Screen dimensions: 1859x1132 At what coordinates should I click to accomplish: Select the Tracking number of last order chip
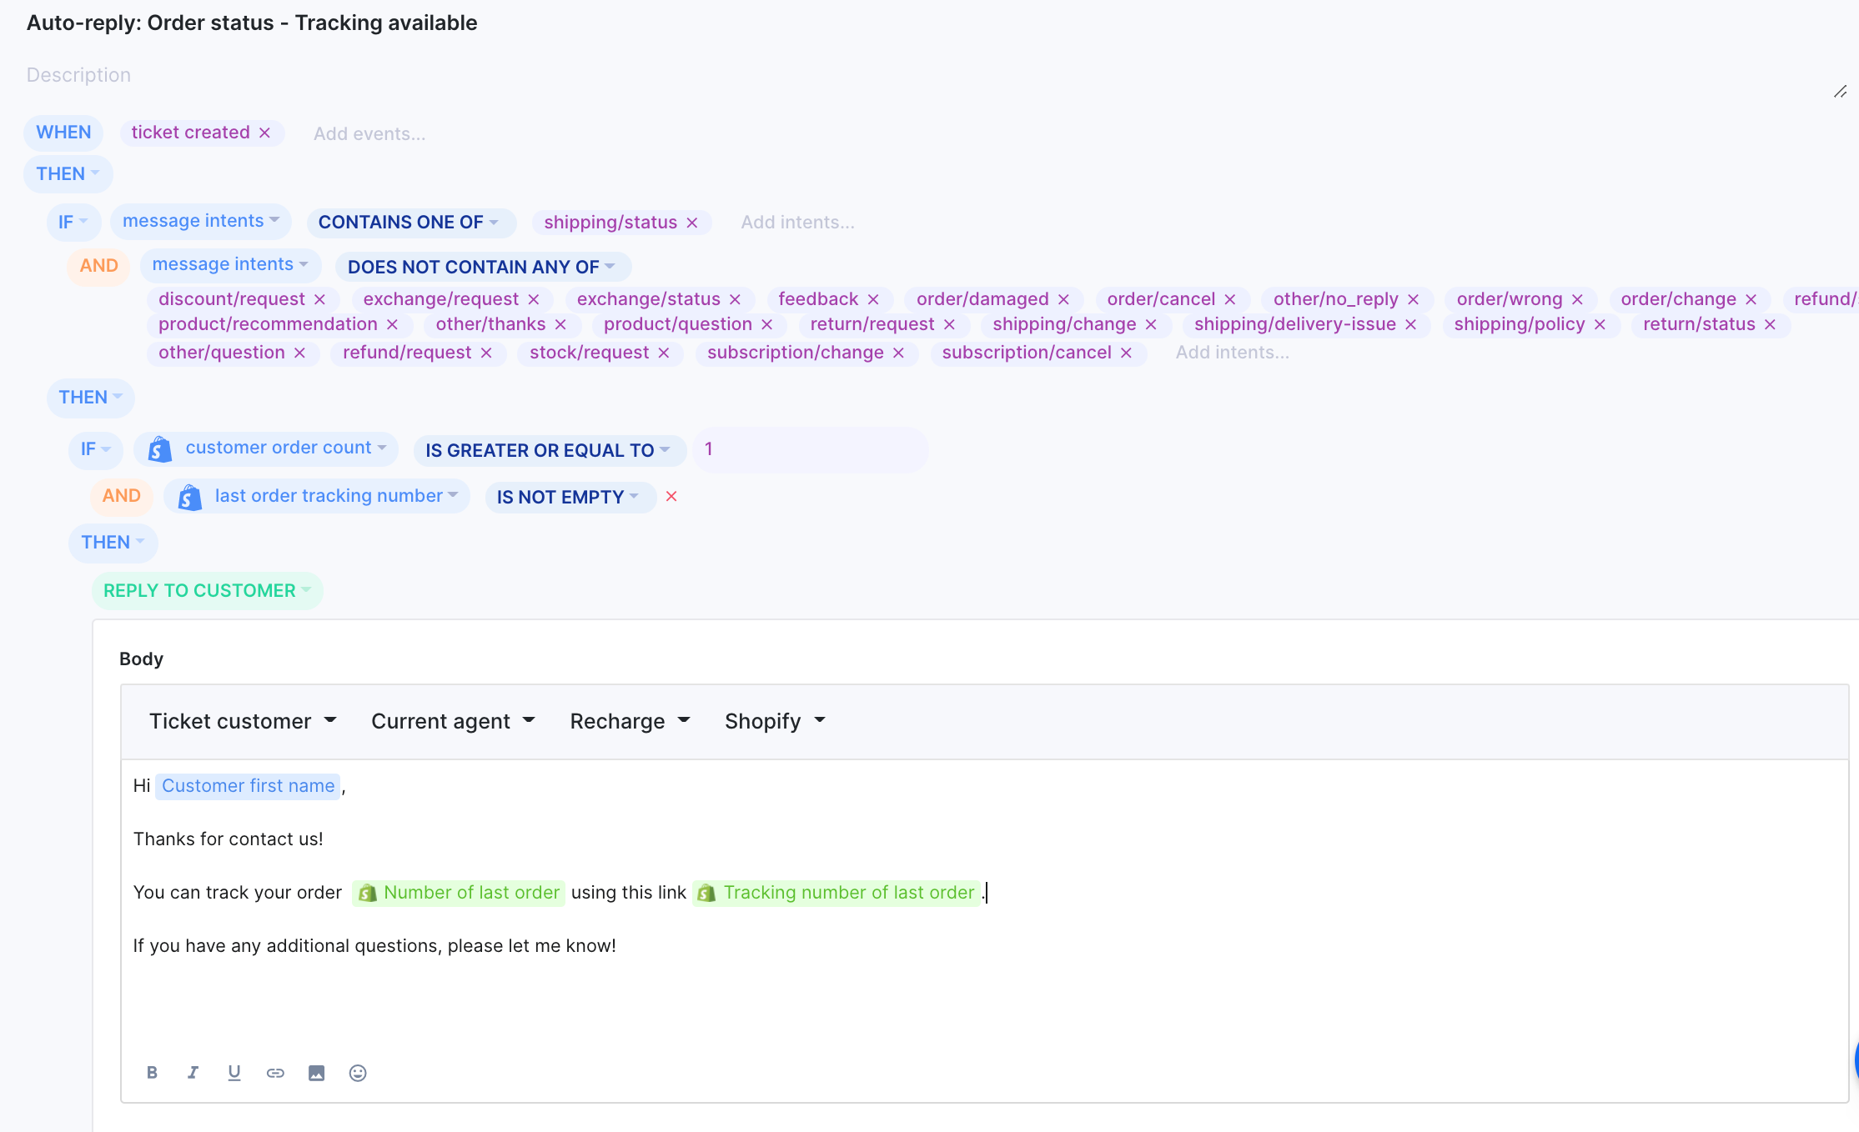[837, 893]
